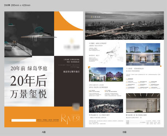Open the lobby interior with slatted ceiling photo
This screenshot has height=136, width=167.
point(143,103)
